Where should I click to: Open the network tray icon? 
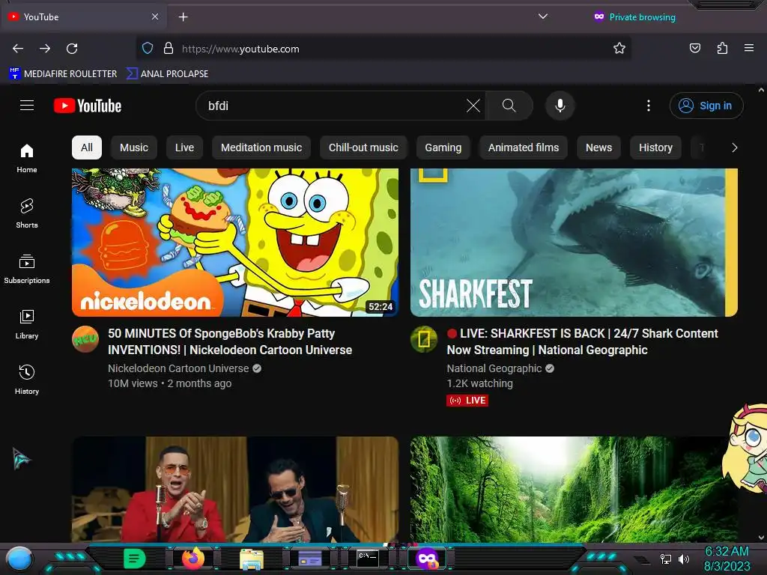[665, 559]
